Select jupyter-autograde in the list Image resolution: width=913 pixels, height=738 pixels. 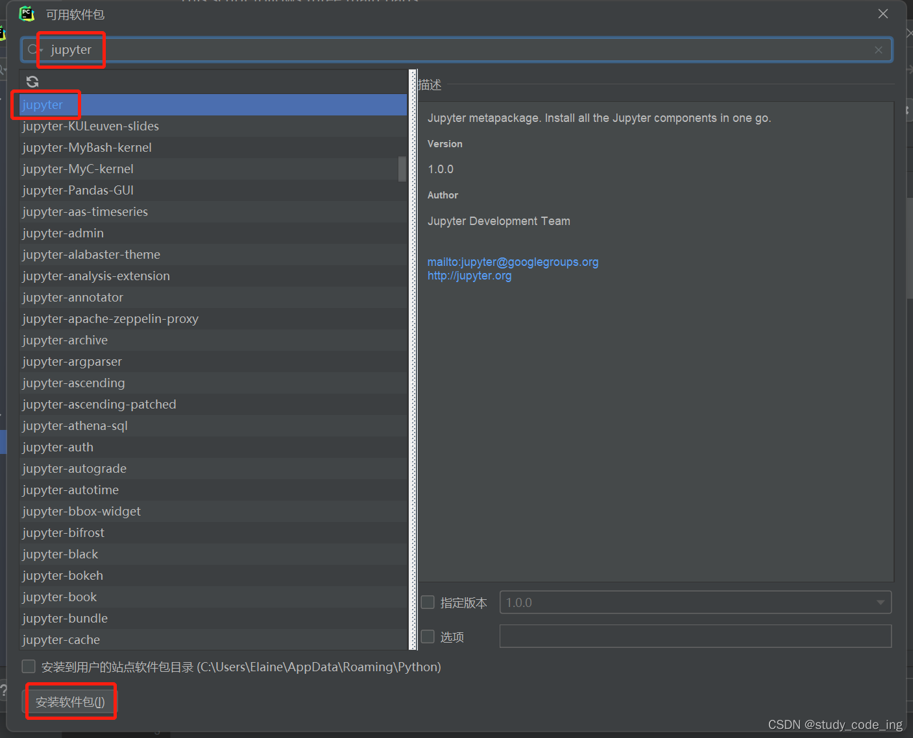pos(213,468)
